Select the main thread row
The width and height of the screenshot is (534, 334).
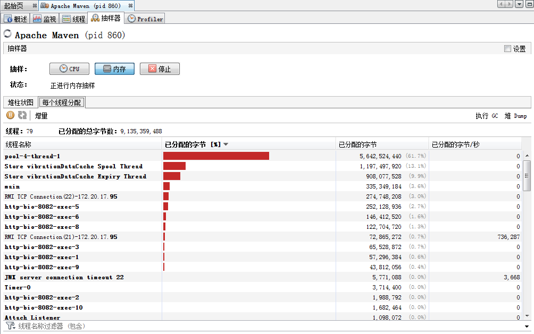coord(263,186)
